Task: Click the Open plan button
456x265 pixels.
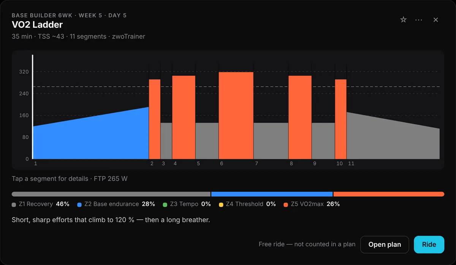Action: (385, 245)
